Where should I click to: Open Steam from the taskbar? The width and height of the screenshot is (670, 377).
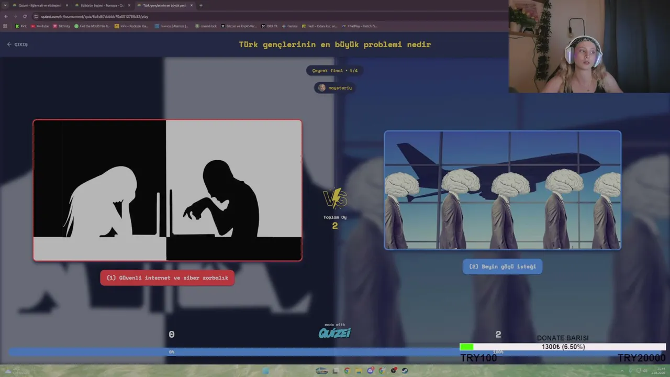[405, 371]
